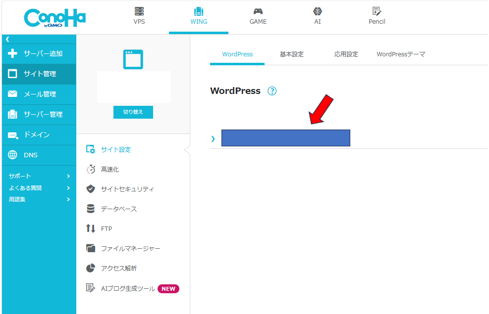Viewport: 489px width, 314px height.
Task: Switch to the WordPressテーマ tab
Action: tap(401, 54)
